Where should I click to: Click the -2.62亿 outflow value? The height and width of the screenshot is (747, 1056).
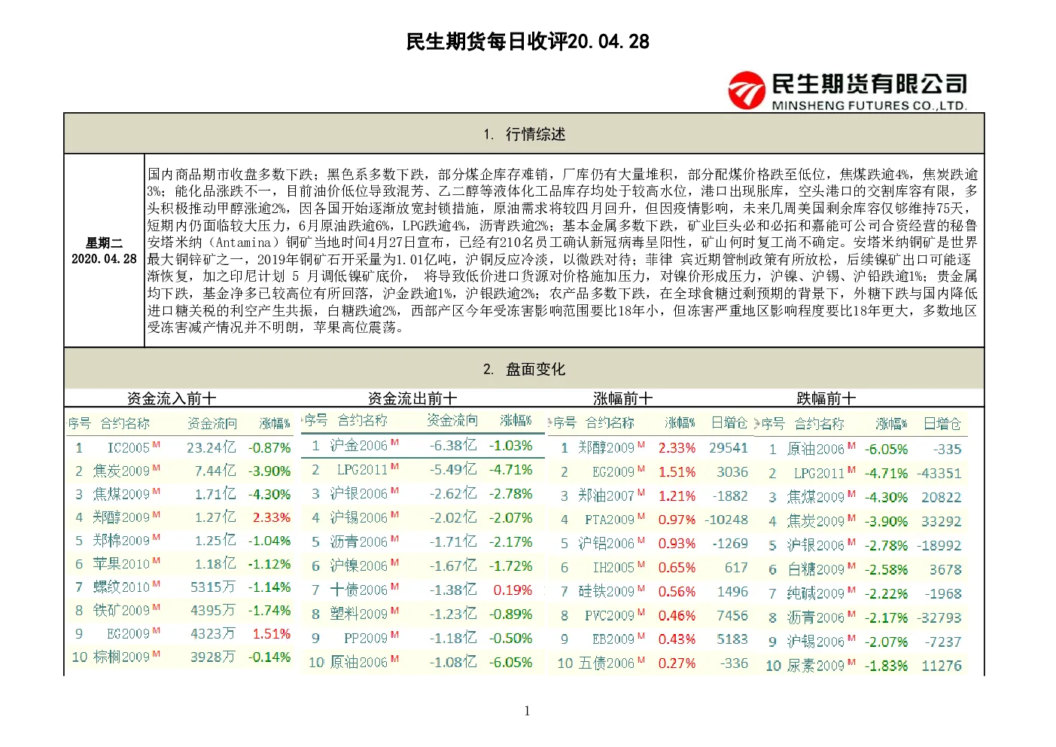pyautogui.click(x=453, y=493)
